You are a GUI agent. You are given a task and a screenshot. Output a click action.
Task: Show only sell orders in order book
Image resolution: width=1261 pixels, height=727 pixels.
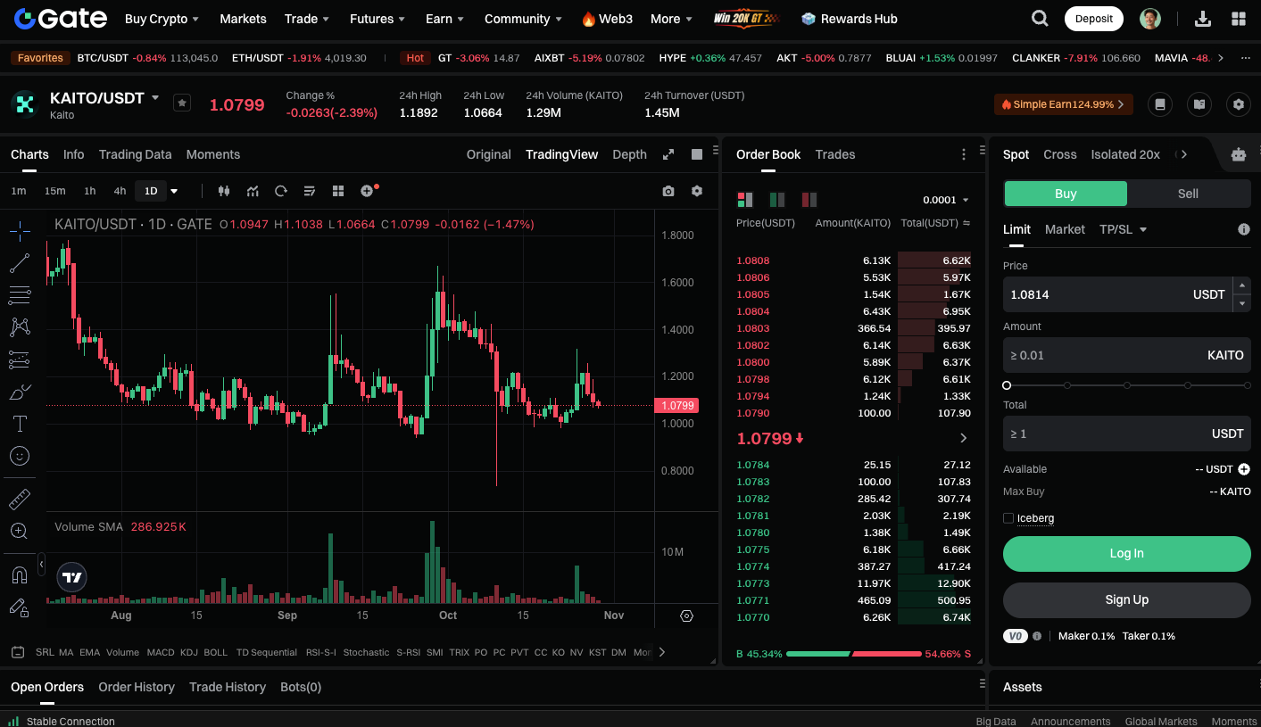pos(809,200)
